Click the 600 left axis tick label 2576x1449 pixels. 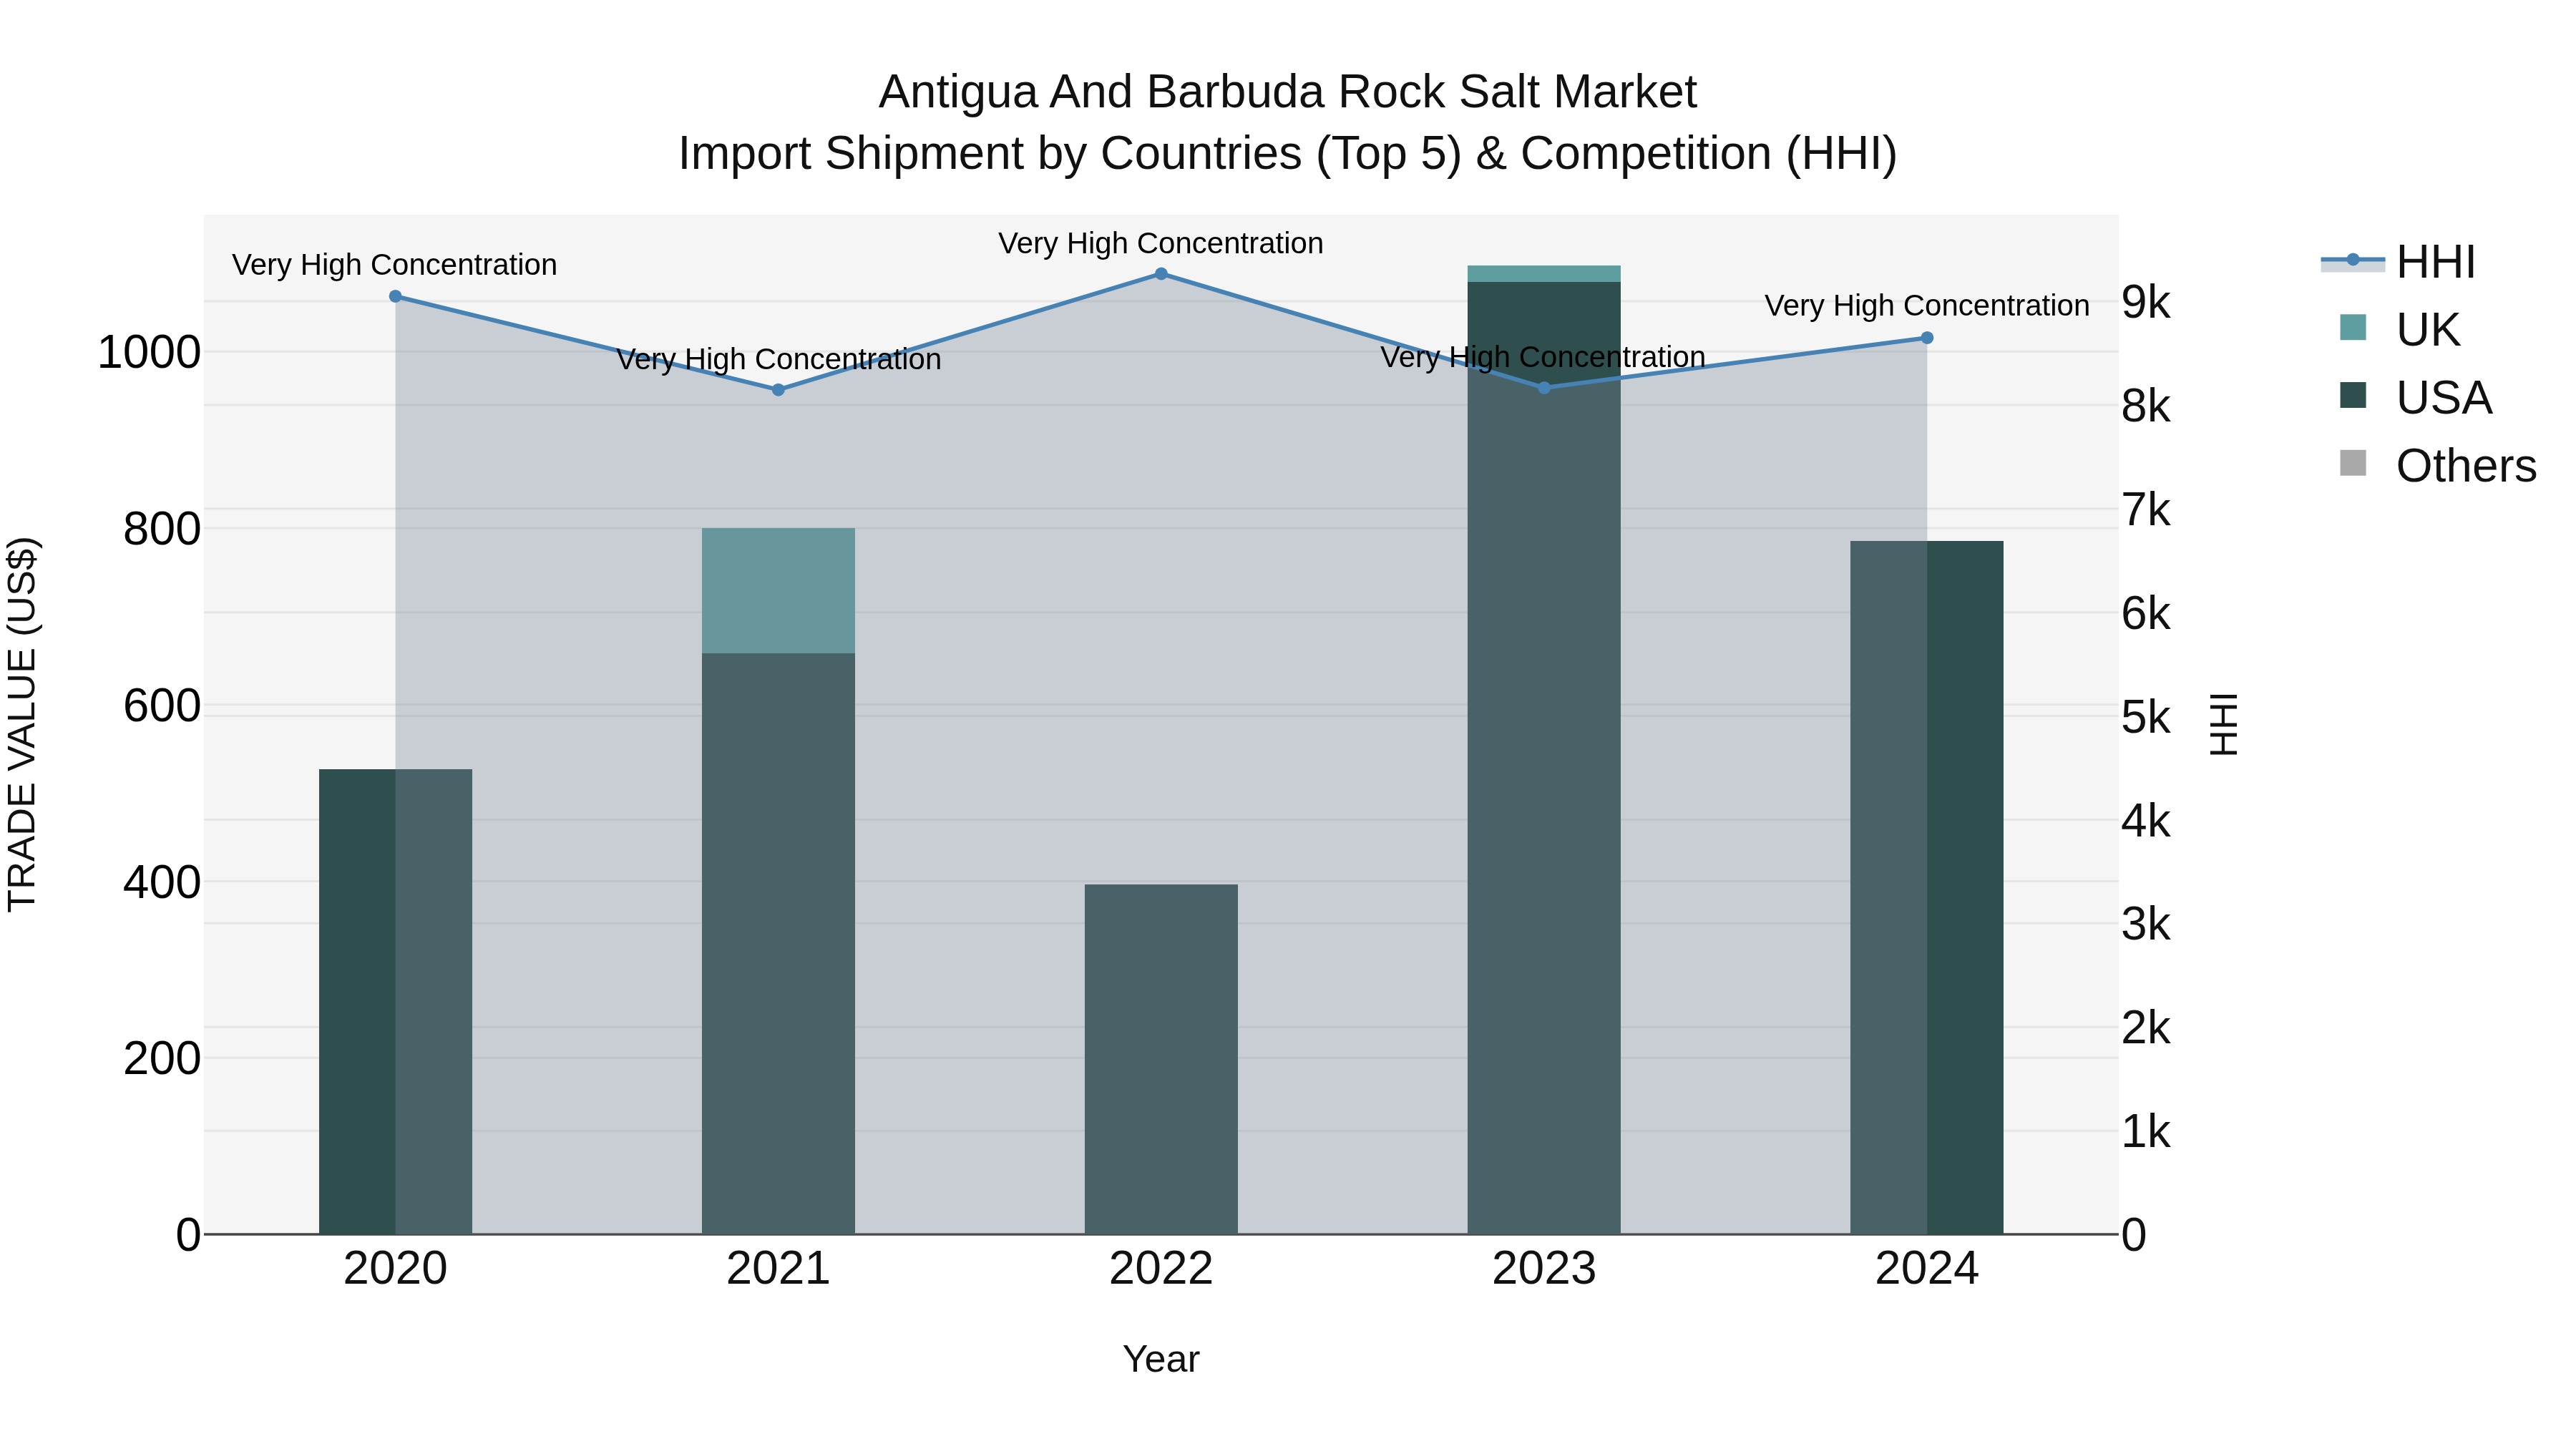(x=162, y=706)
